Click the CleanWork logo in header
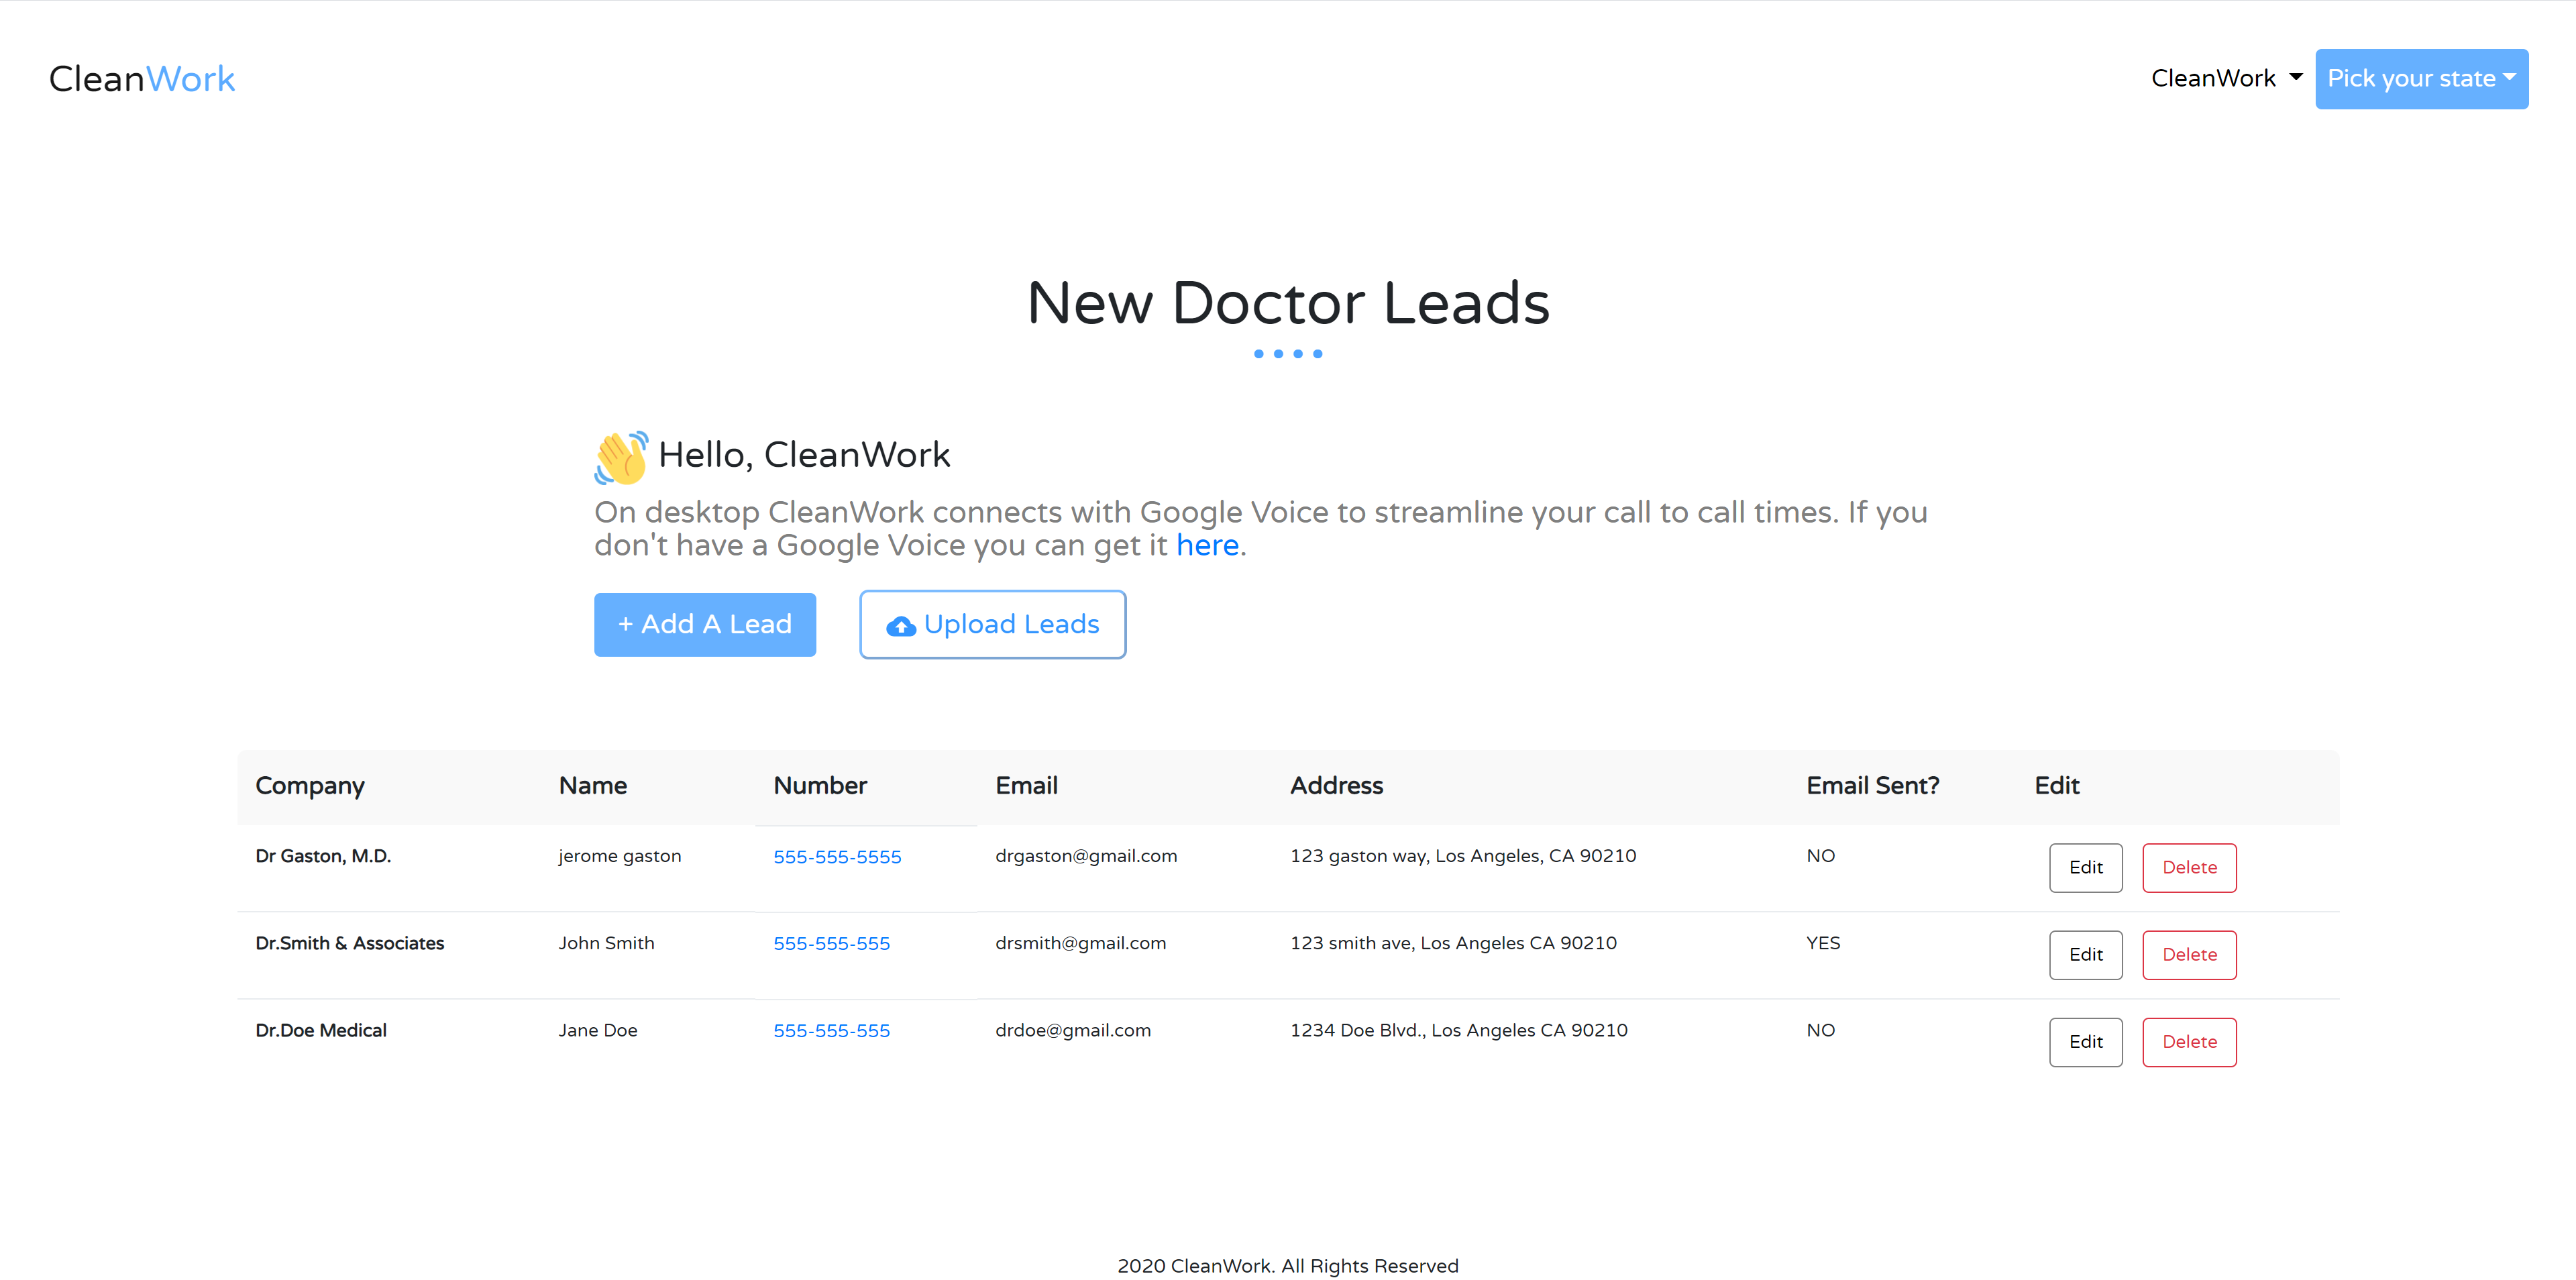Screen dimensions: 2576x1280 pyautogui.click(x=142, y=79)
